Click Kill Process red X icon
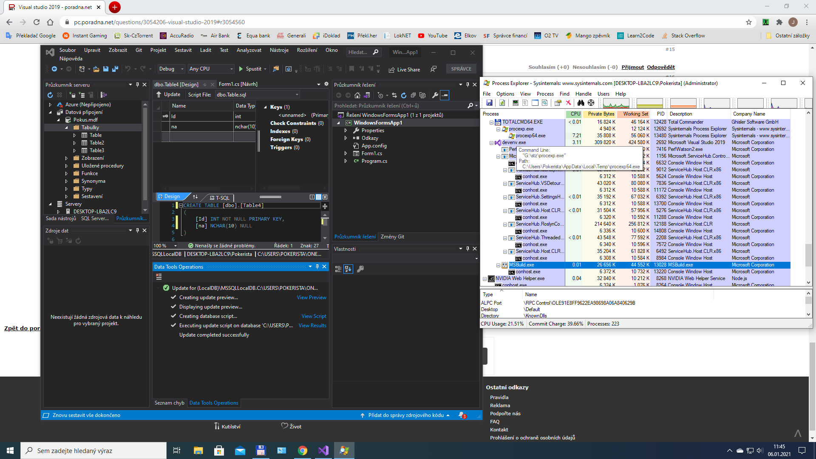The height and width of the screenshot is (459, 816). [568, 103]
